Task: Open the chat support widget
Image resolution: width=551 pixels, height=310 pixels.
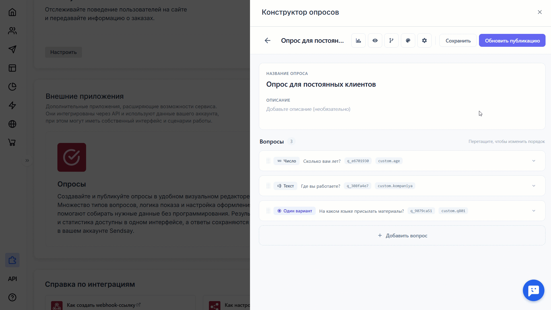Action: click(x=533, y=290)
